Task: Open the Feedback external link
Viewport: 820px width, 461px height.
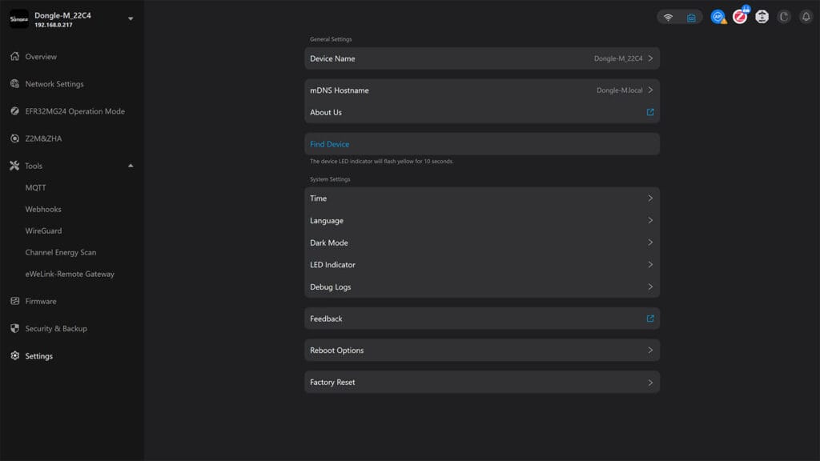Action: [481, 318]
